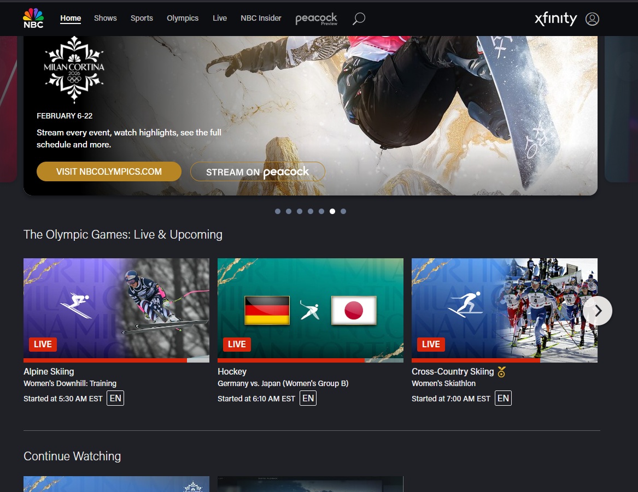Go to the Home tab
The height and width of the screenshot is (492, 638).
(71, 18)
